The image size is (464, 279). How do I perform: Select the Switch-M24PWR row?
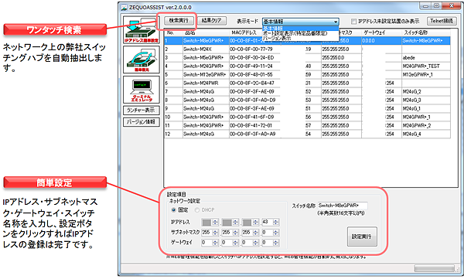[x=308, y=83]
